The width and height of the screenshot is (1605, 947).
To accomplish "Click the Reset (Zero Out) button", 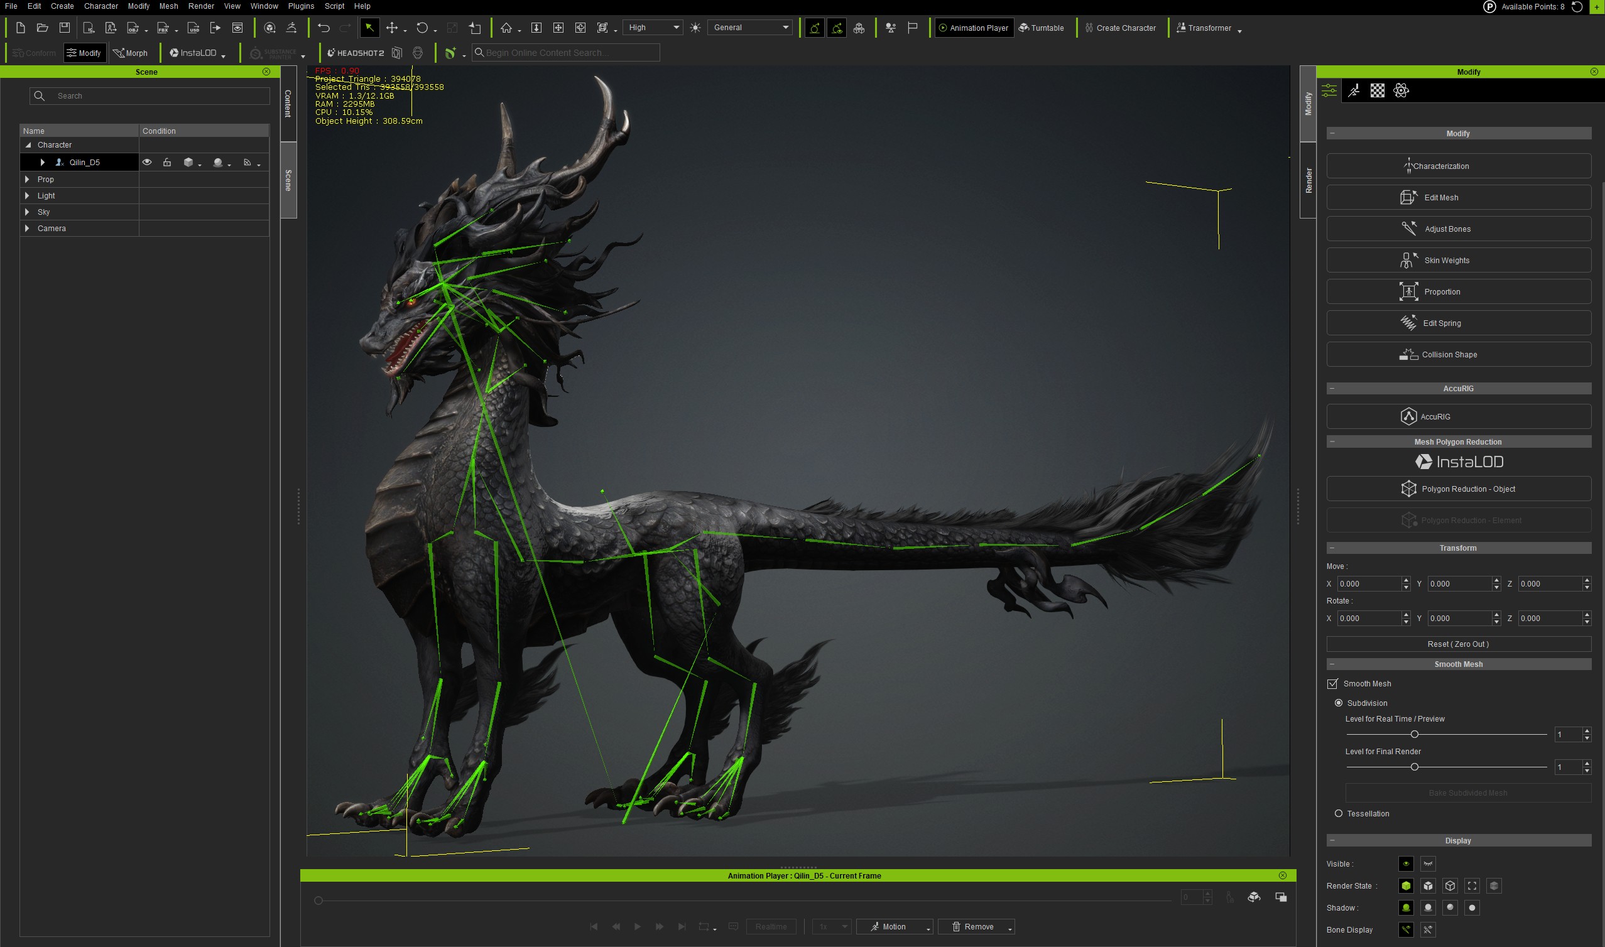I will tap(1458, 644).
